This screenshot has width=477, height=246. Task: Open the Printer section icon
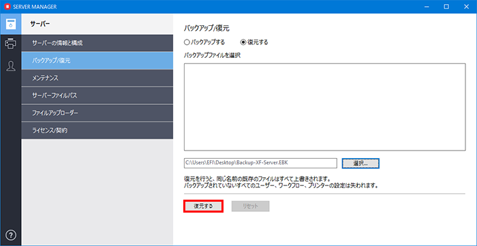[11, 44]
